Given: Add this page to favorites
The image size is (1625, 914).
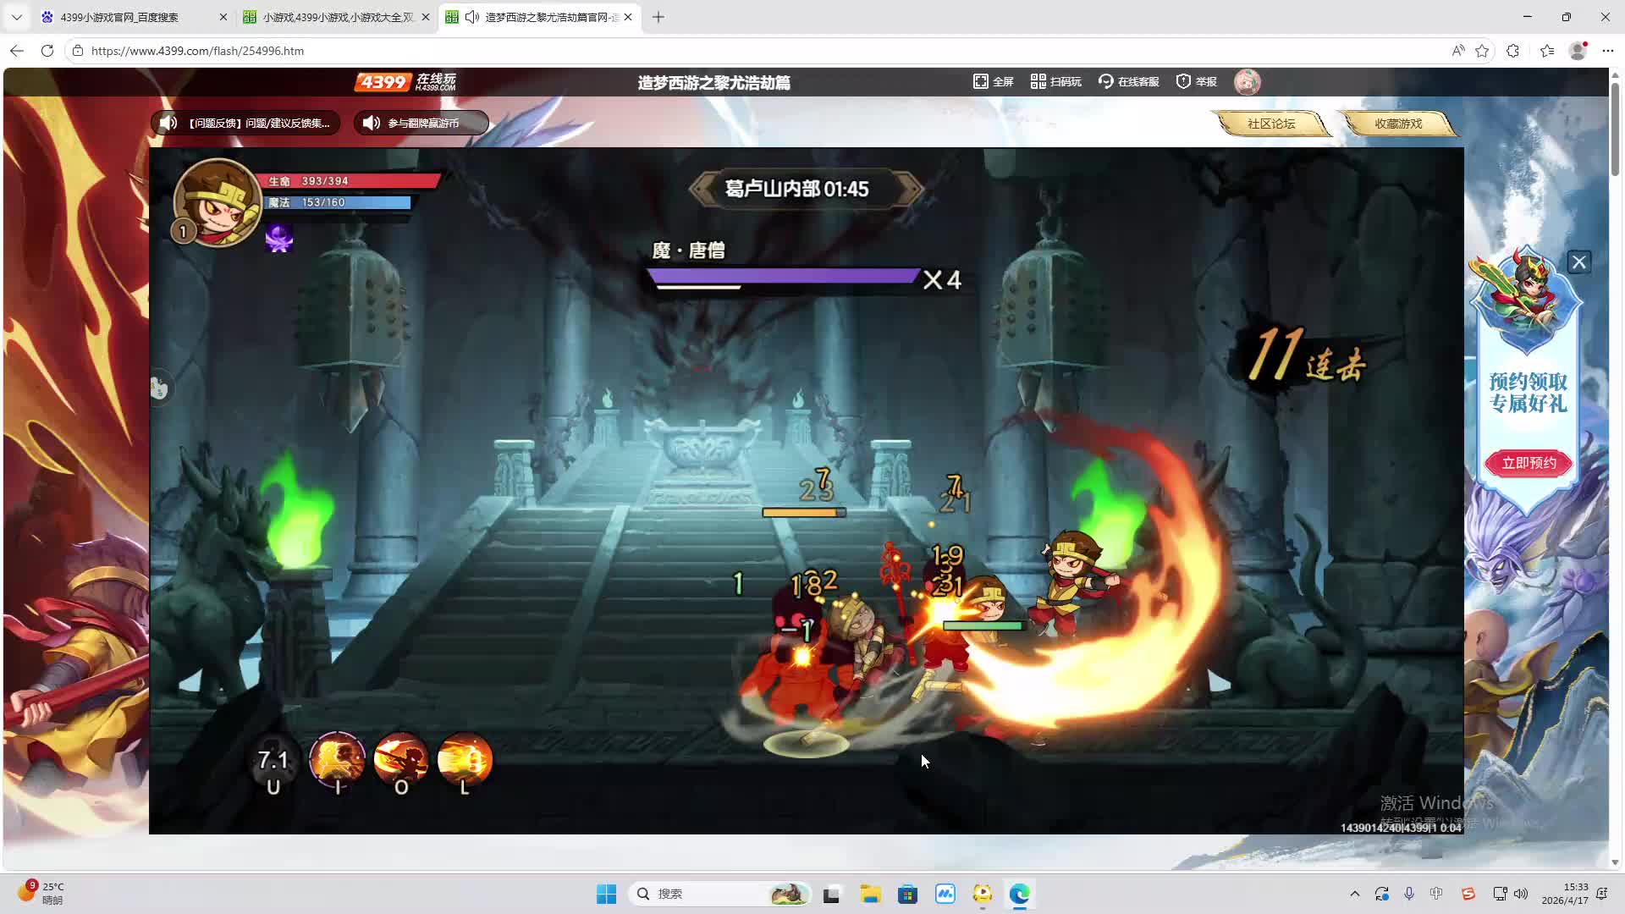Looking at the screenshot, I should pos(1482,51).
